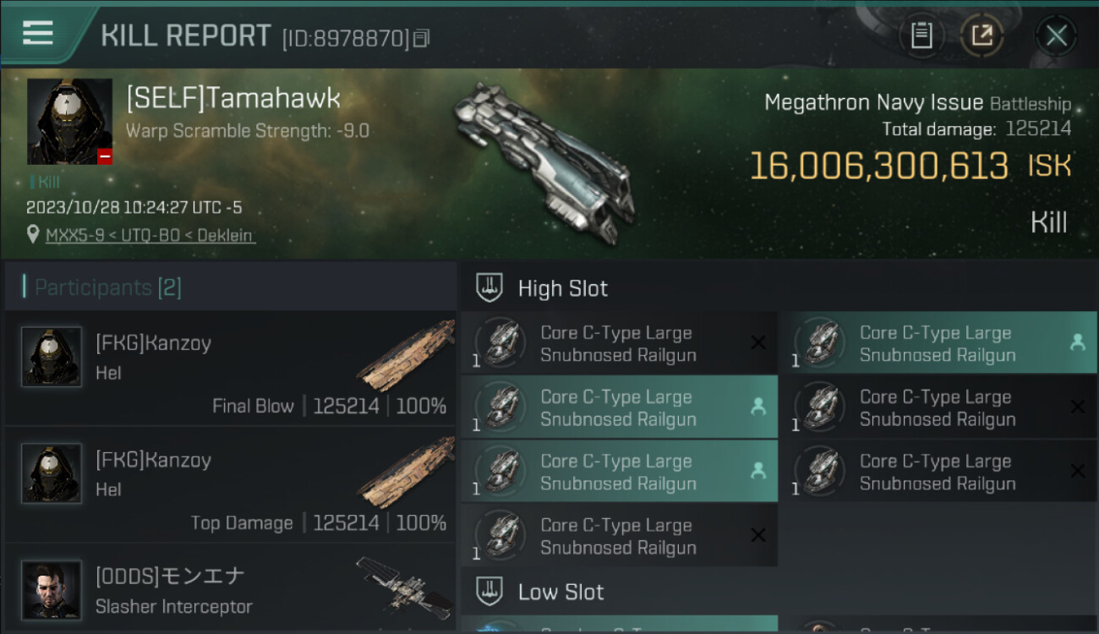This screenshot has width=1099, height=634.
Task: Open the Slasher Interceptor pilot portrait
Action: [52, 589]
